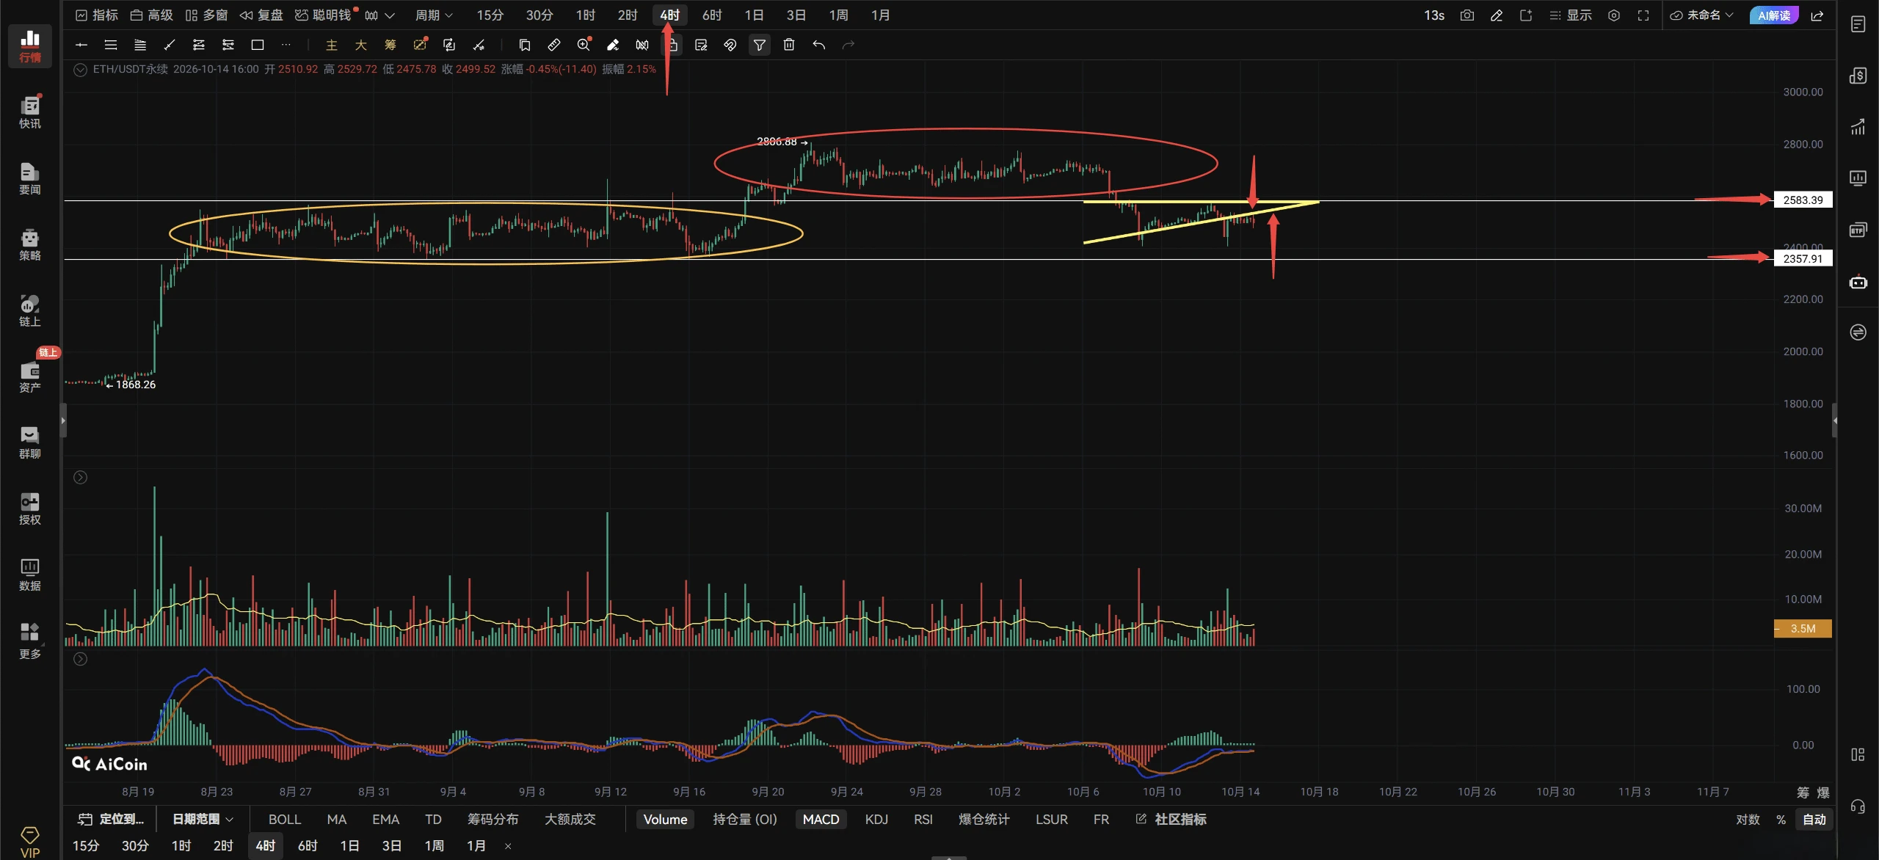Toggle the Volume indicator button

[x=665, y=819]
